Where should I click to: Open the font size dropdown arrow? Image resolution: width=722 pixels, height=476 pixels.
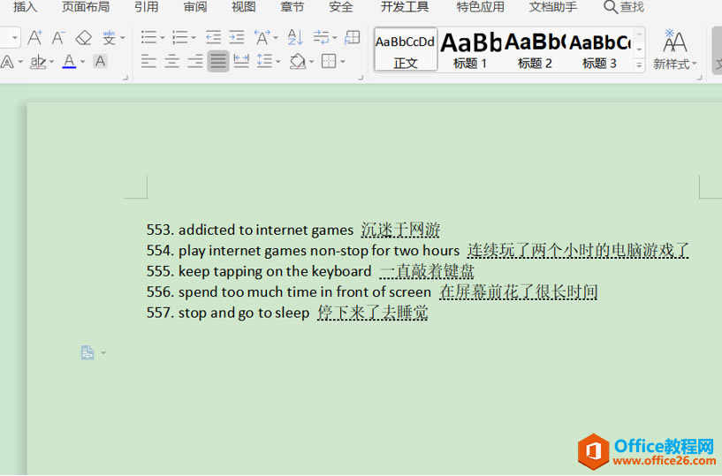(x=15, y=37)
